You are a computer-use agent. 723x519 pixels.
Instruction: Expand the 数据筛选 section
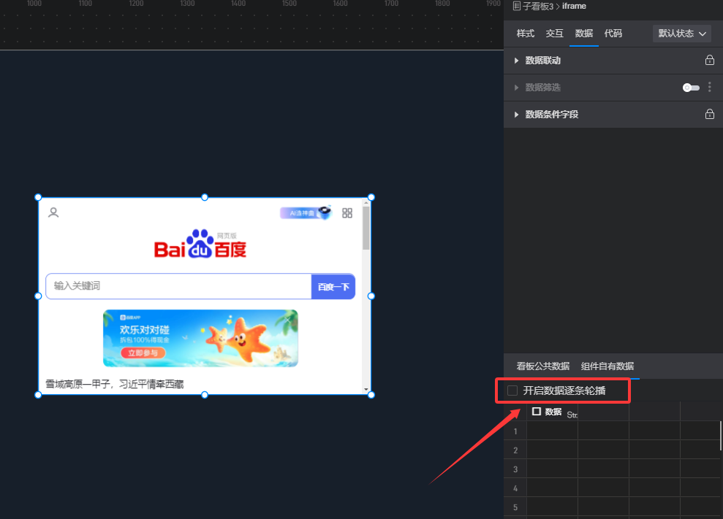[516, 88]
